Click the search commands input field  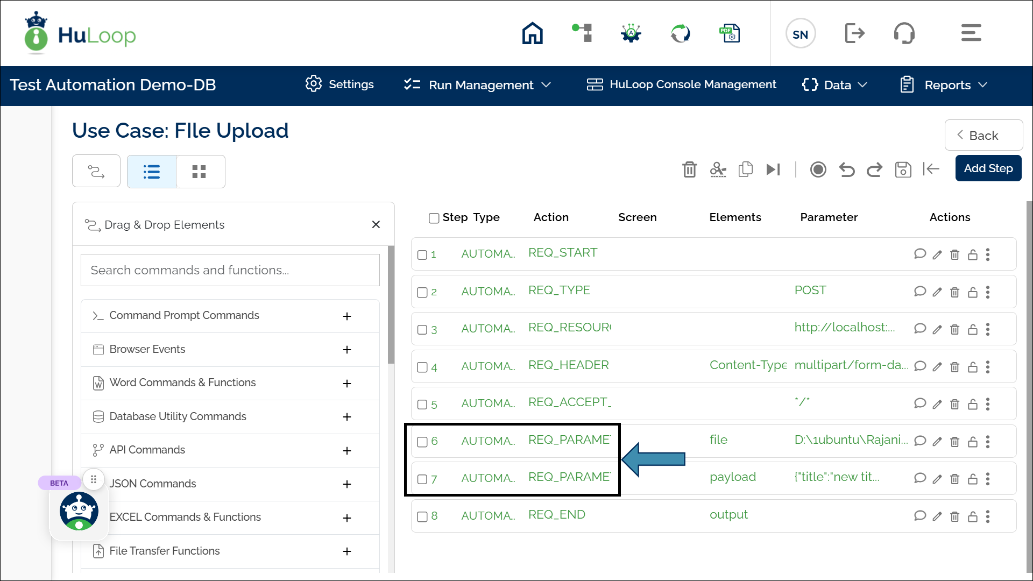point(230,270)
